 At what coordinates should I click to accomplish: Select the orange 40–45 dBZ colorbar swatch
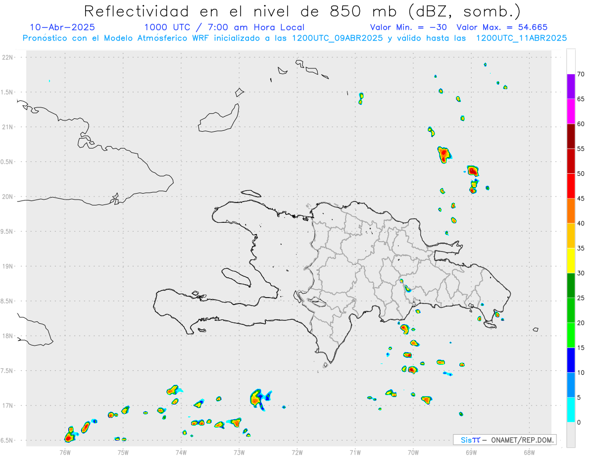click(571, 211)
